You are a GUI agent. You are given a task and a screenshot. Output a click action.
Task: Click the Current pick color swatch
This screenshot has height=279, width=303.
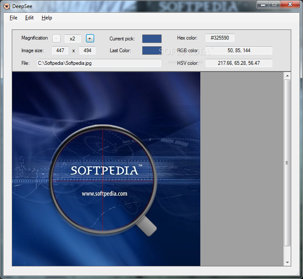(x=152, y=39)
